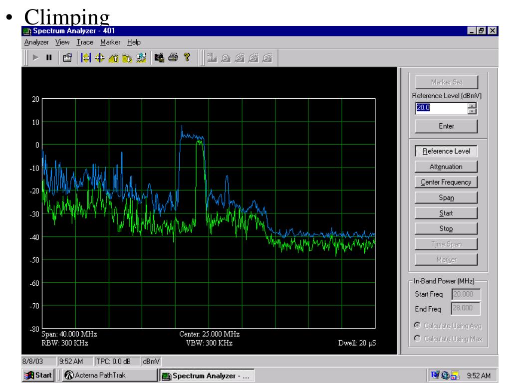Click the greyed Marker button in side panel
Viewport: 511px width, 383px height.
click(x=446, y=259)
